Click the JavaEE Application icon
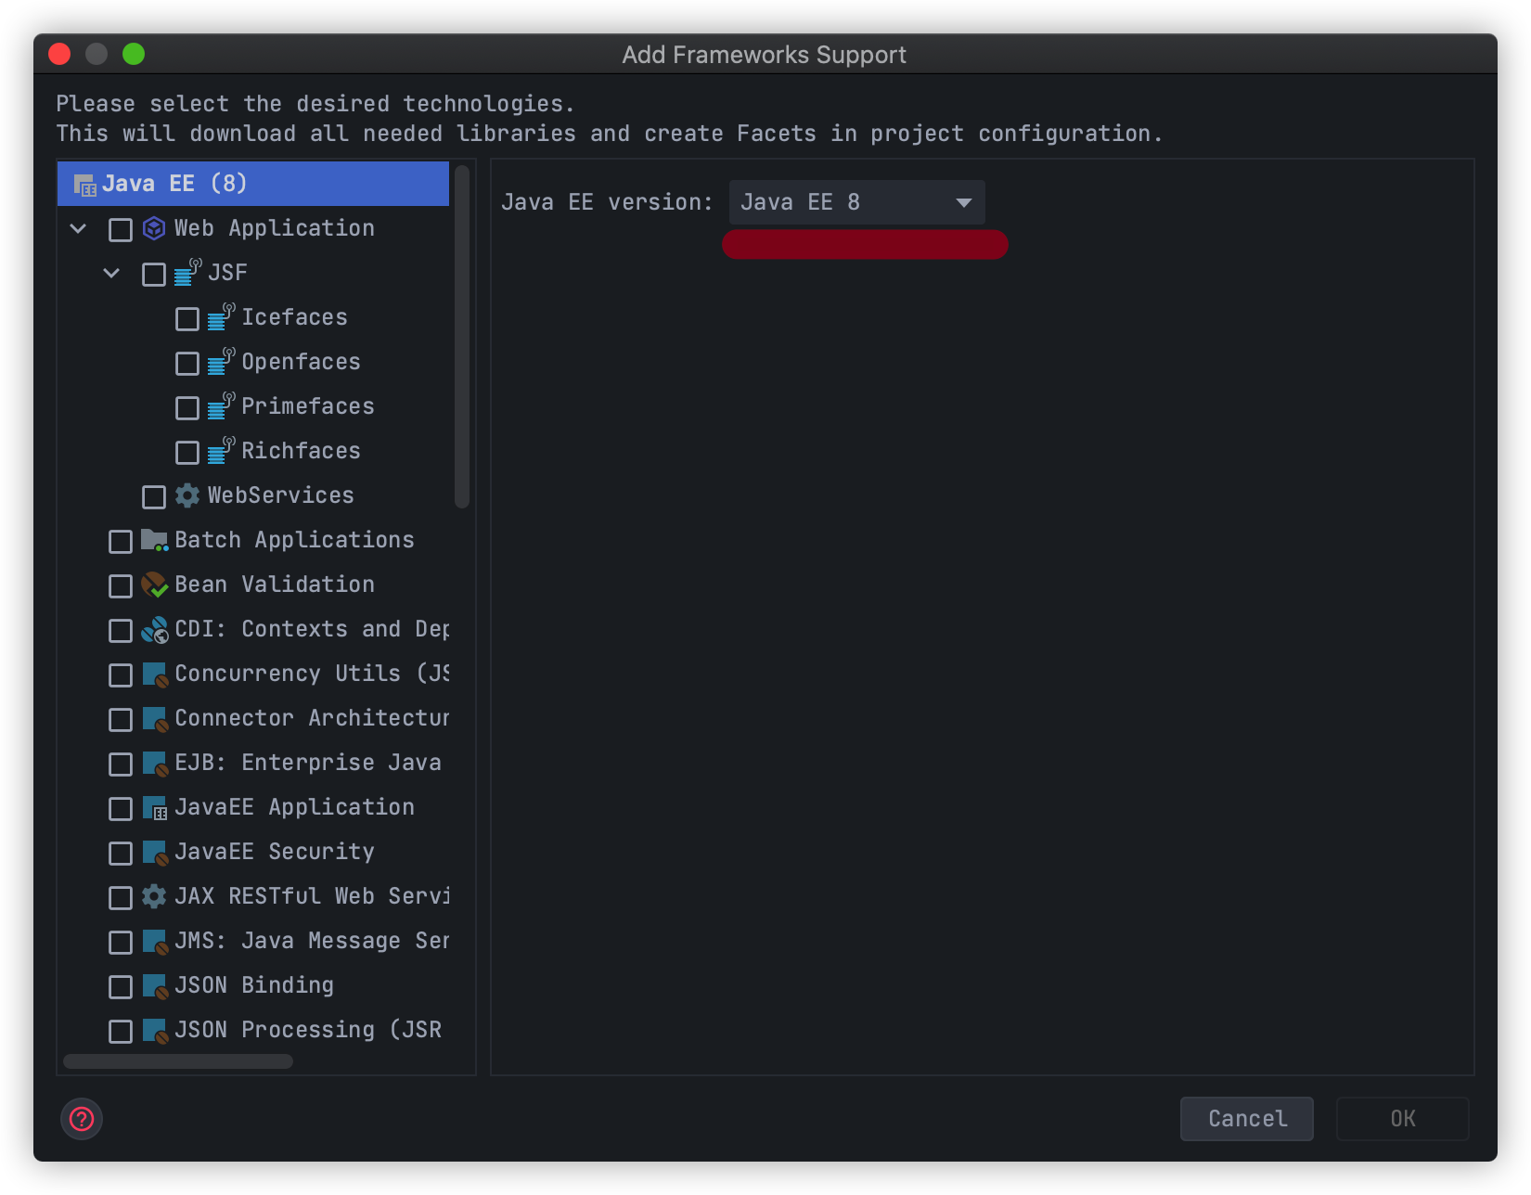 (154, 807)
